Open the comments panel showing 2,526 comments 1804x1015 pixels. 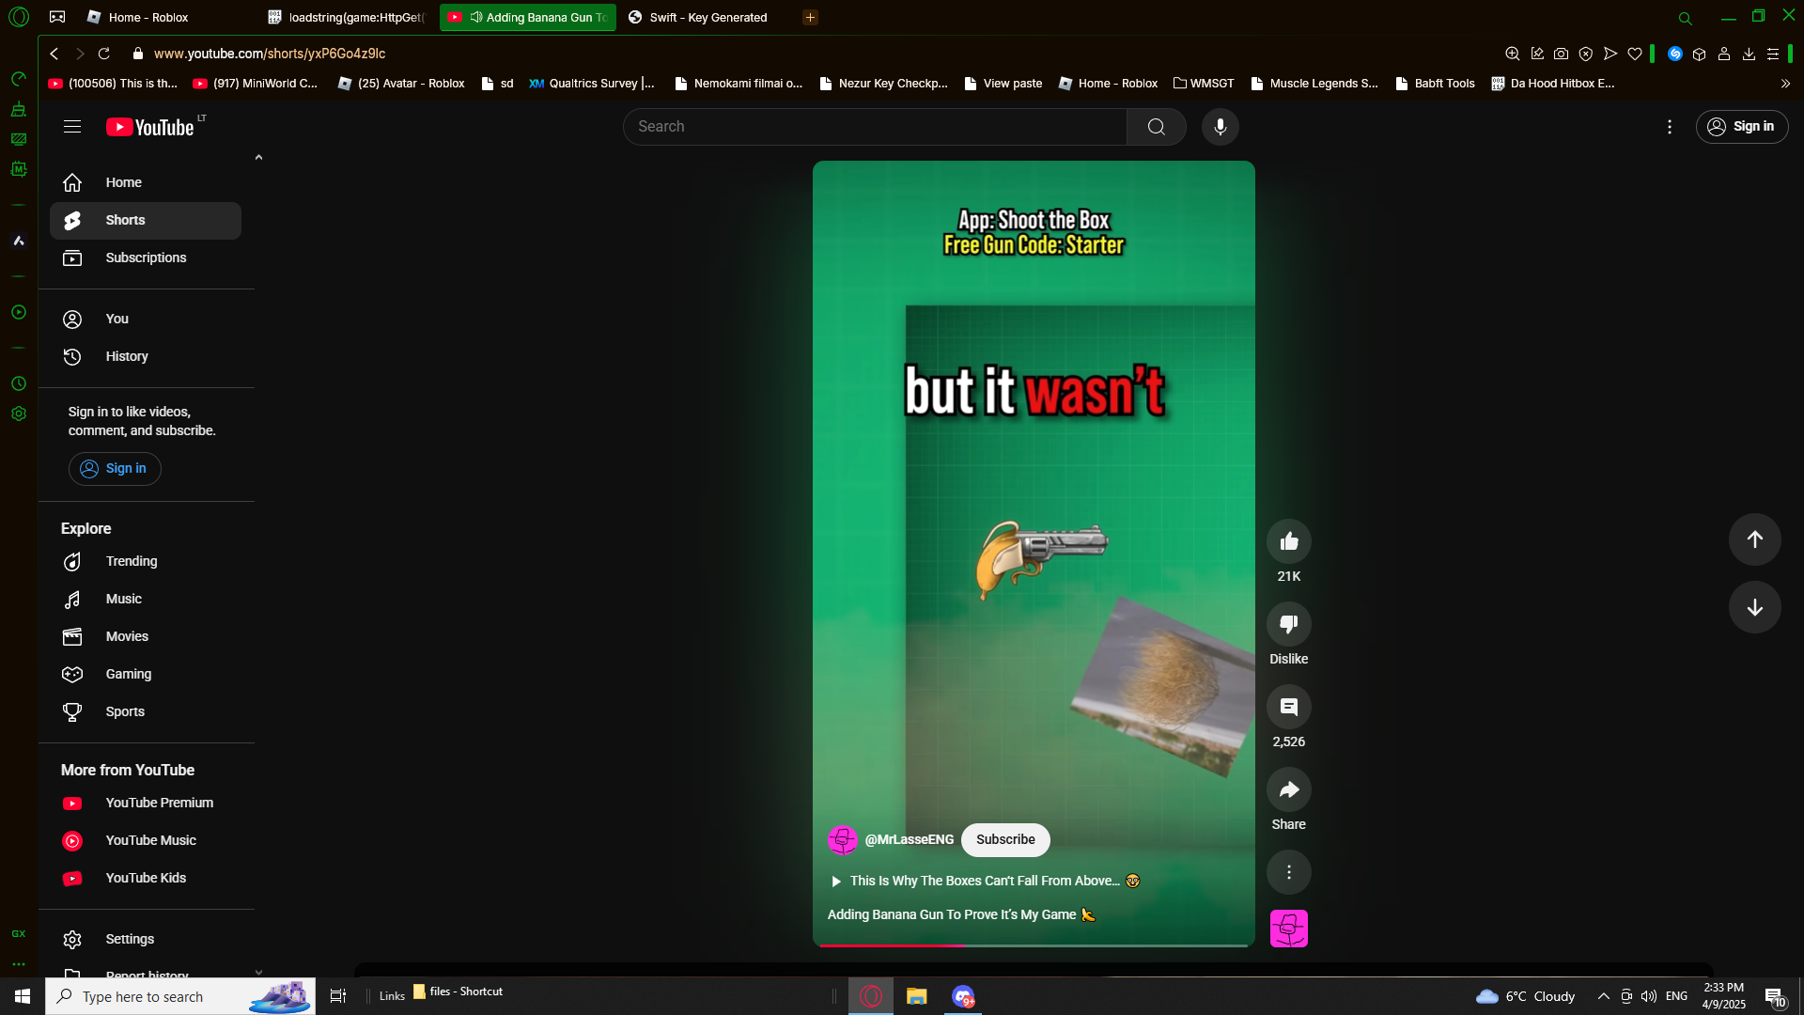click(x=1289, y=707)
